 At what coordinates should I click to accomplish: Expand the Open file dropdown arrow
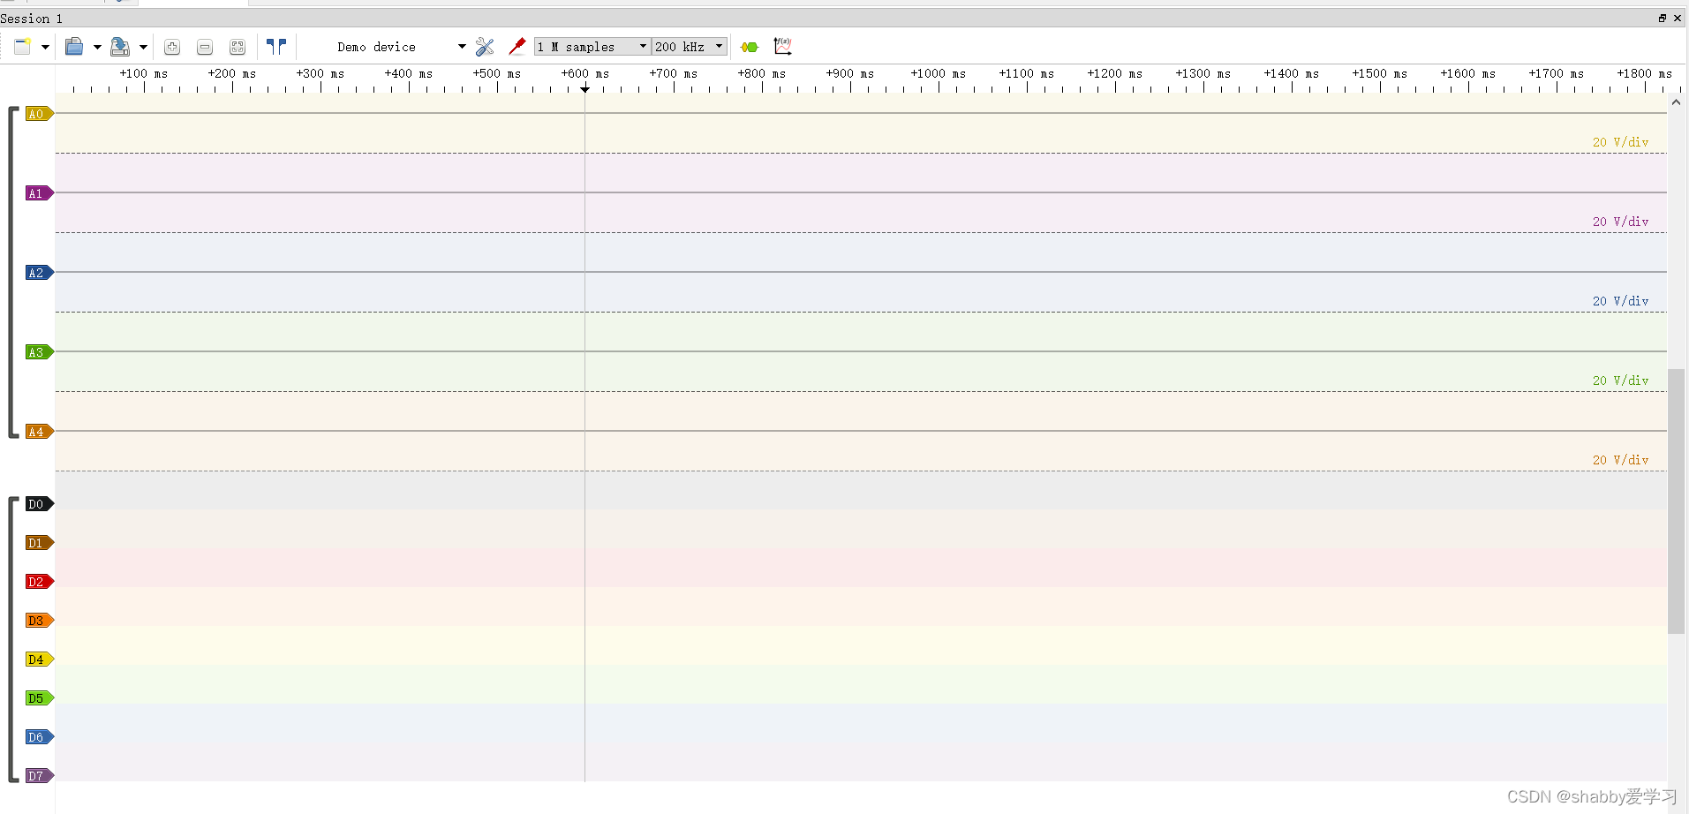[x=97, y=47]
